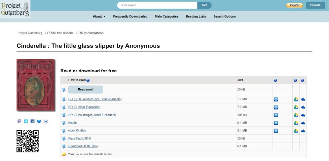
Task: Go to Main Categories
Action: (167, 16)
